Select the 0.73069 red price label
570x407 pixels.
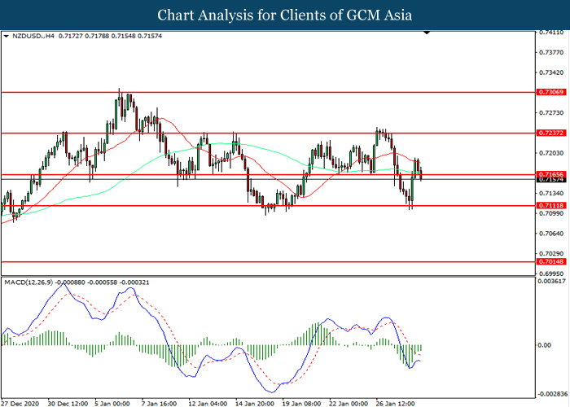550,93
